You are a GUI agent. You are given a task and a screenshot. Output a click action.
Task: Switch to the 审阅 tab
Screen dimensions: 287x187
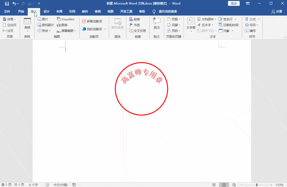[x=98, y=11]
